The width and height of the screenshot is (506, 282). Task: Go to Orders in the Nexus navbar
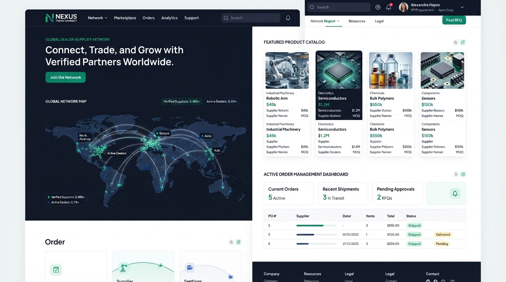click(149, 18)
